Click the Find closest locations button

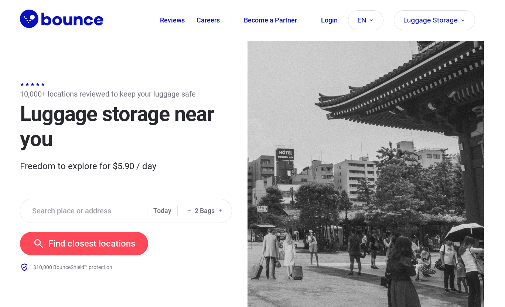coord(84,244)
